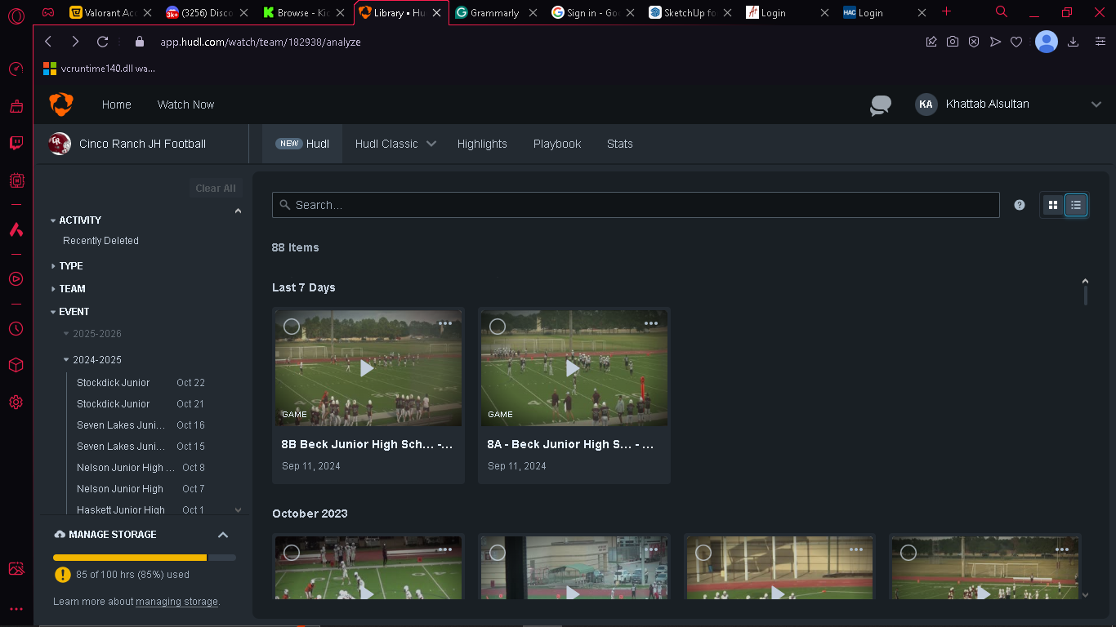The height and width of the screenshot is (627, 1116).
Task: Open options menu for 8B Beck video
Action: click(445, 323)
